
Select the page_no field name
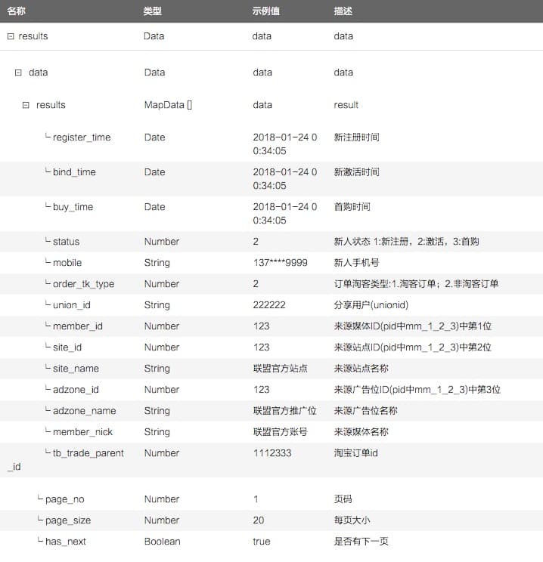(65, 499)
